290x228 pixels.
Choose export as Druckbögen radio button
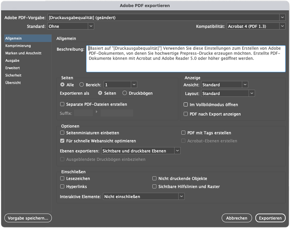[x=125, y=93]
